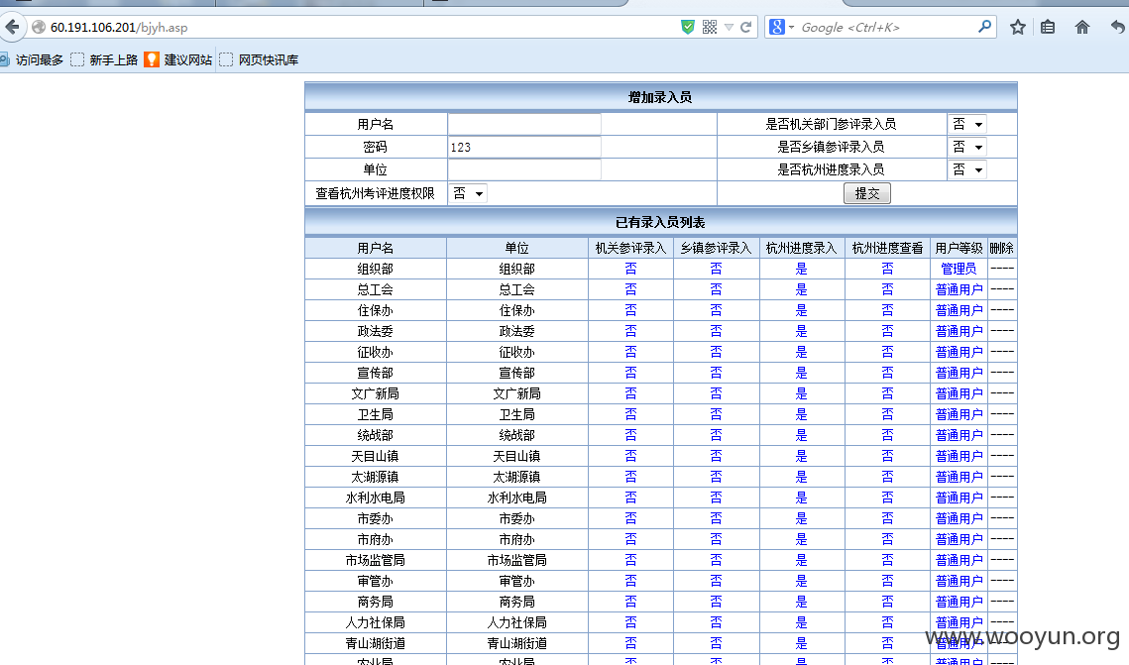Click 杭州进度查看 否 link for 征收办
The width and height of the screenshot is (1129, 665).
tap(887, 352)
